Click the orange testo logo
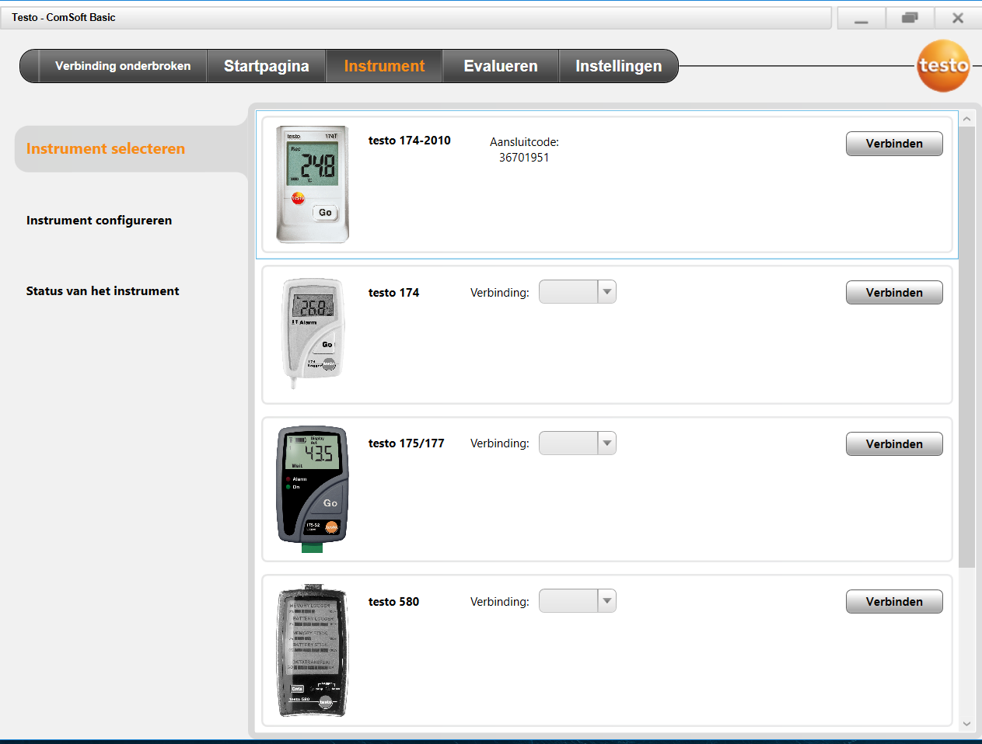 pos(943,66)
